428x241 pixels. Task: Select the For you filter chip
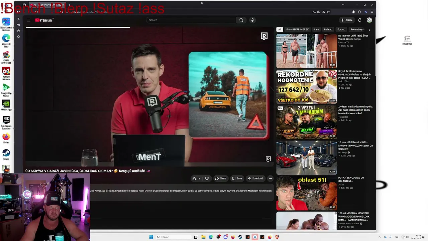coord(341,29)
